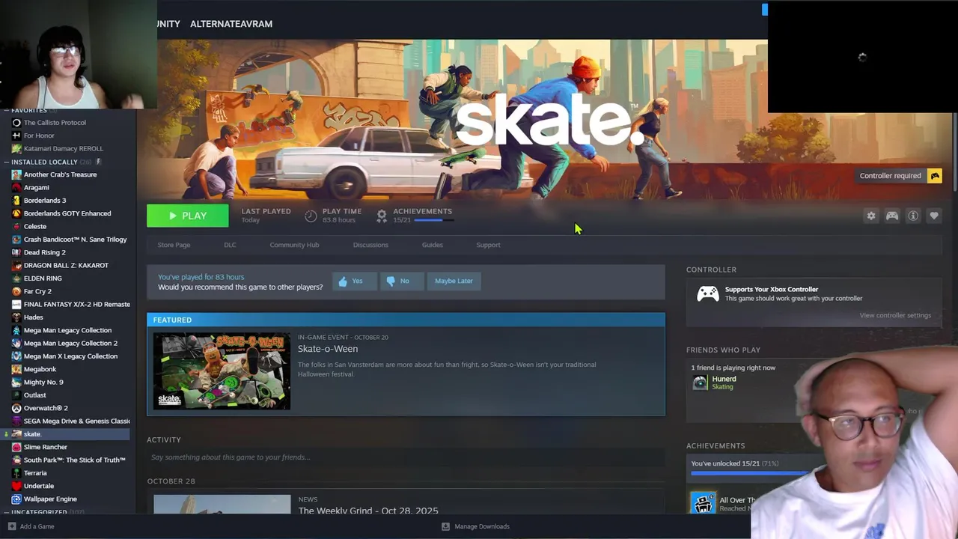Click the Far Cry 2 icon
This screenshot has height=539, width=958.
click(16, 291)
